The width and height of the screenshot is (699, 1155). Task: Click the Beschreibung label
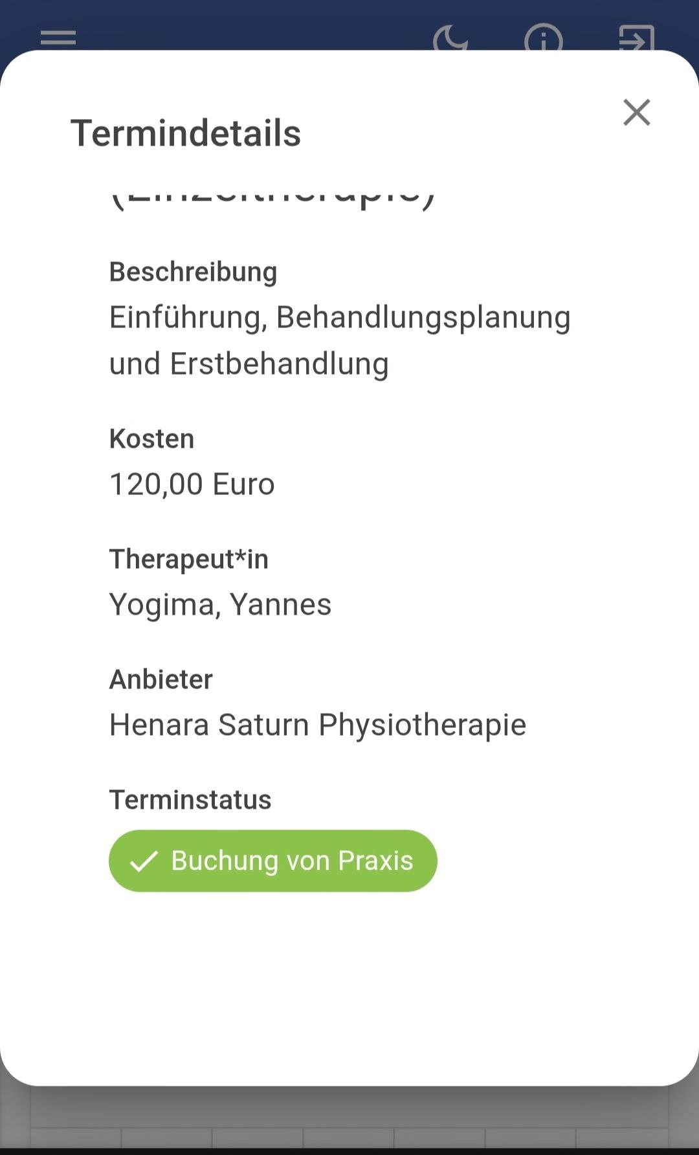click(x=193, y=272)
